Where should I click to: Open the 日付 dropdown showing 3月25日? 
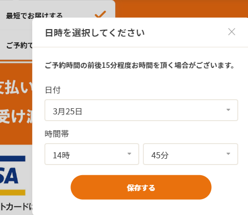141,110
